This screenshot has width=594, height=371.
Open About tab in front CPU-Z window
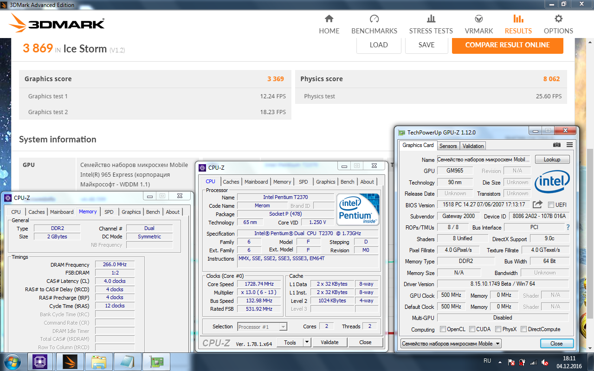point(367,182)
